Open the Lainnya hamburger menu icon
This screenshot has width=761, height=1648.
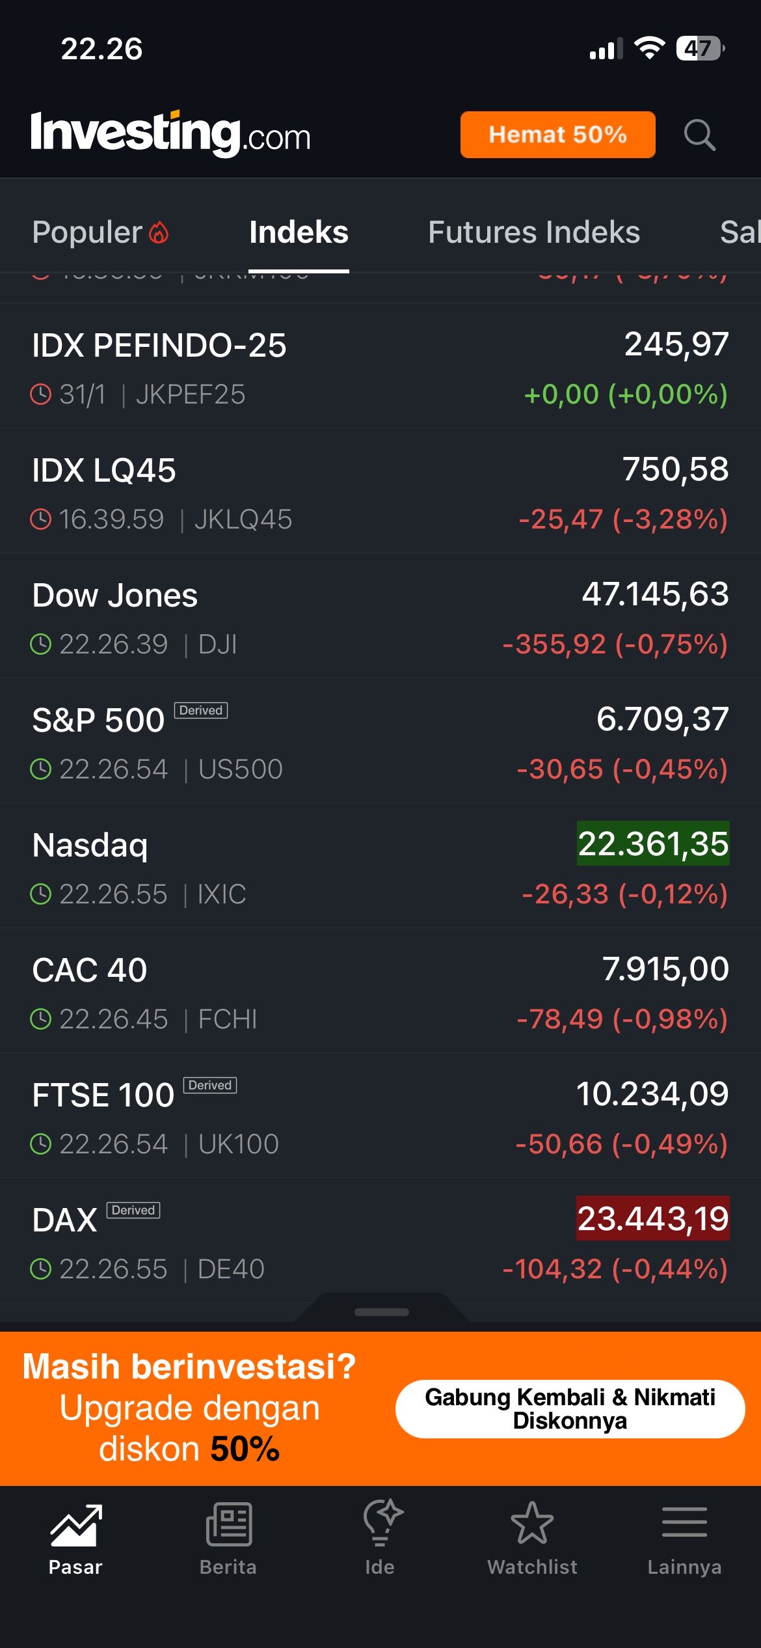point(684,1523)
